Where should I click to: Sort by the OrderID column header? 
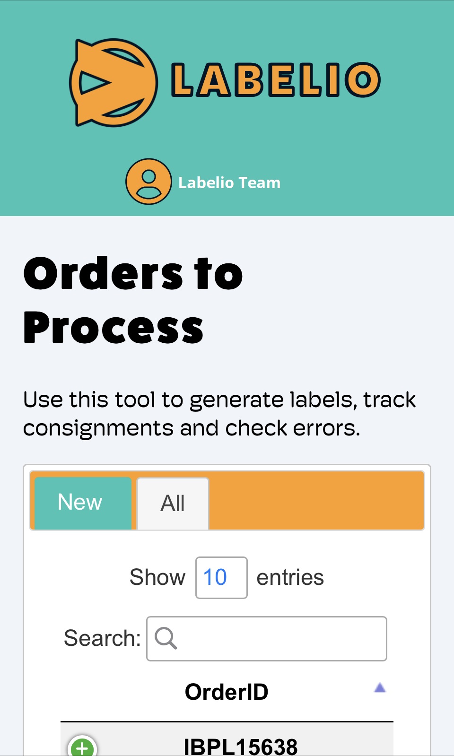click(227, 692)
